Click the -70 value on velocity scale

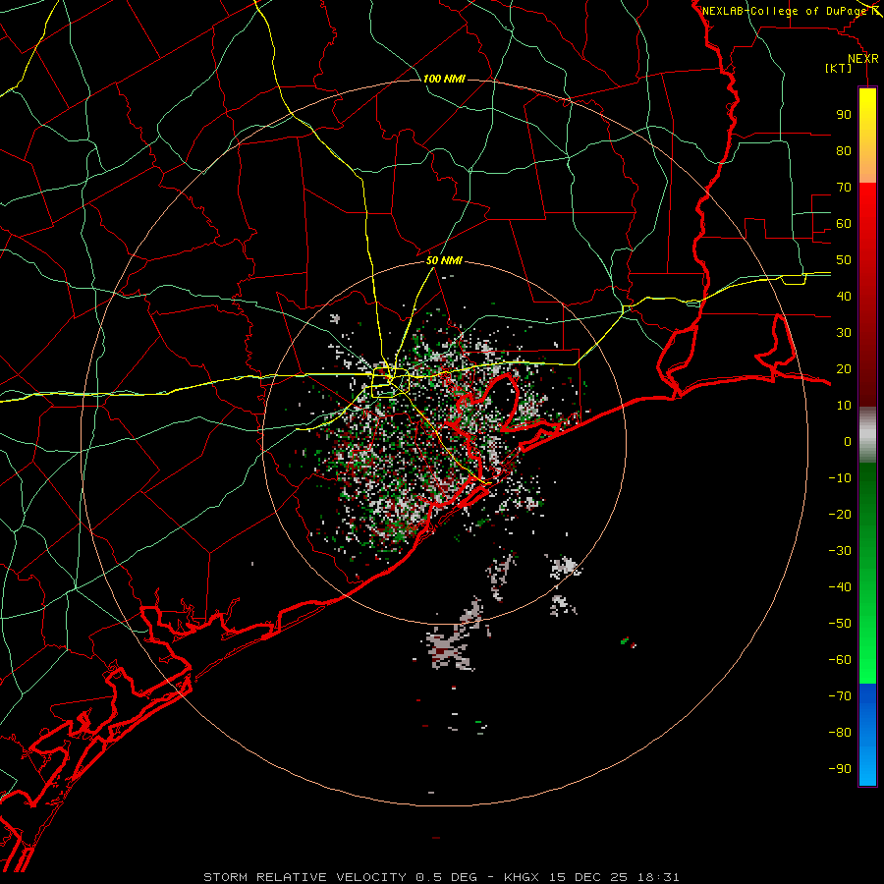tap(840, 696)
